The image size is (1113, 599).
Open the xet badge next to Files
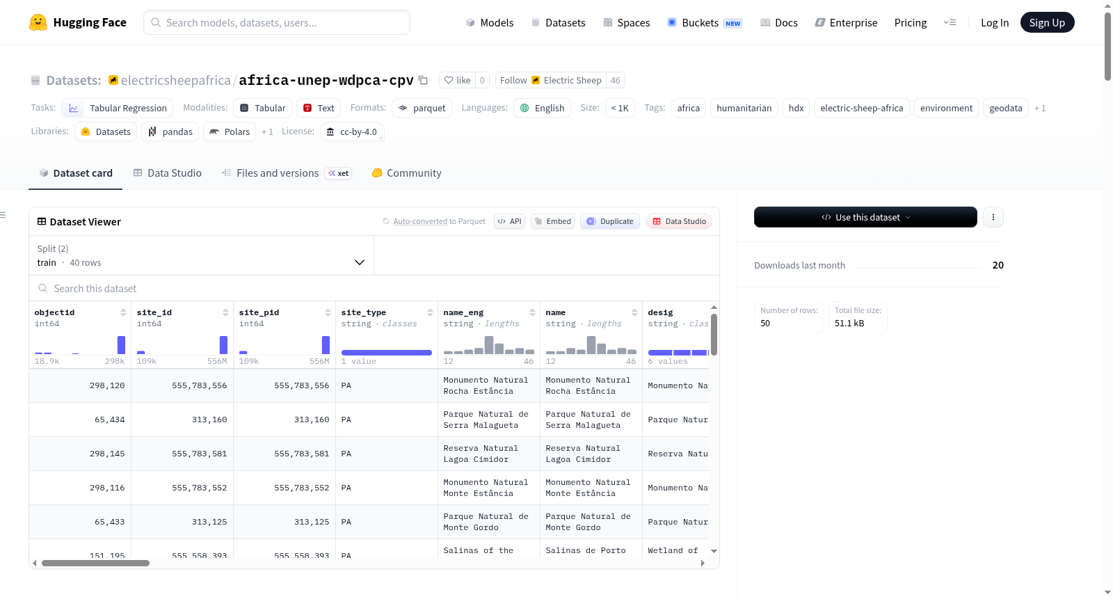tap(339, 173)
